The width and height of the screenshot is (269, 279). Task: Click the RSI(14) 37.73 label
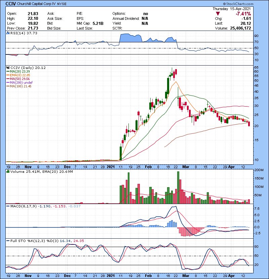24,33
